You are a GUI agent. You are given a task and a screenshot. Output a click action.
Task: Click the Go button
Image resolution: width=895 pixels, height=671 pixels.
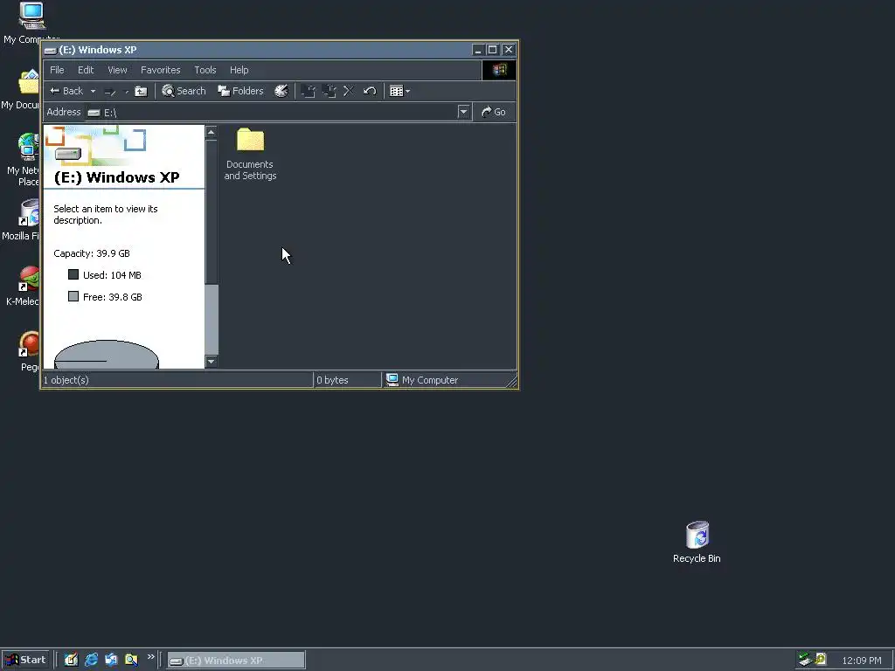495,112
